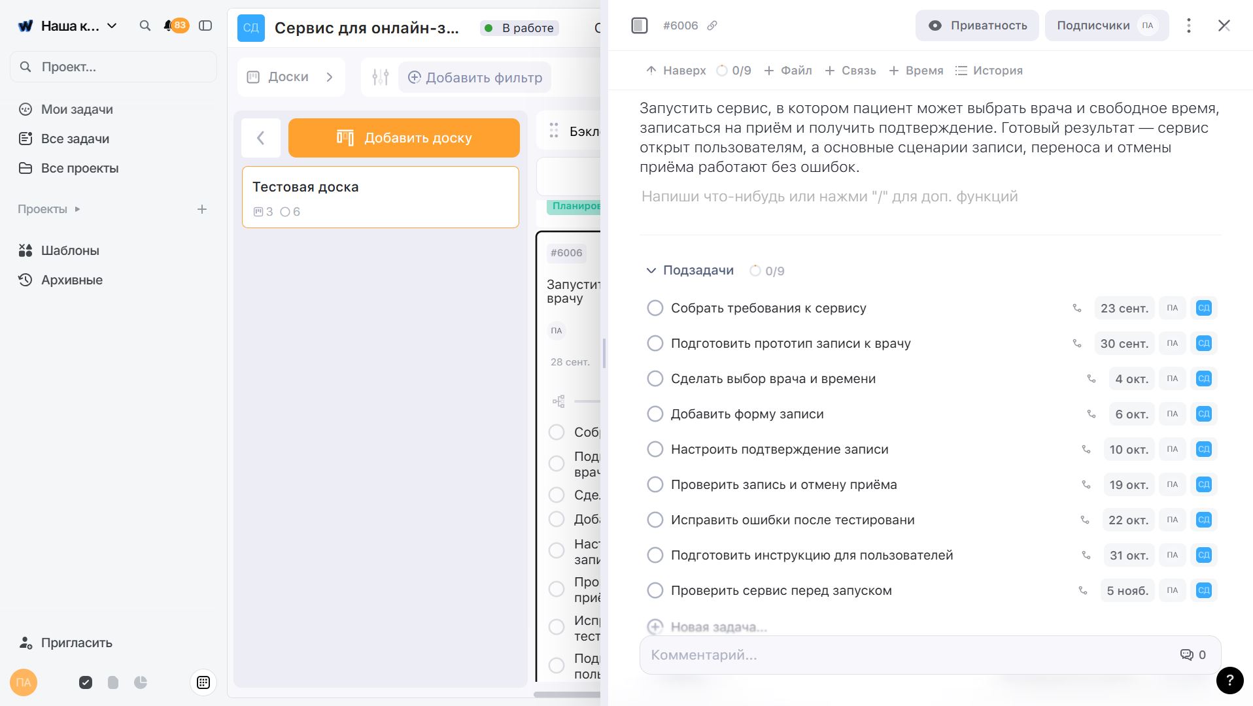Click Добавить фильтр button

475,78
